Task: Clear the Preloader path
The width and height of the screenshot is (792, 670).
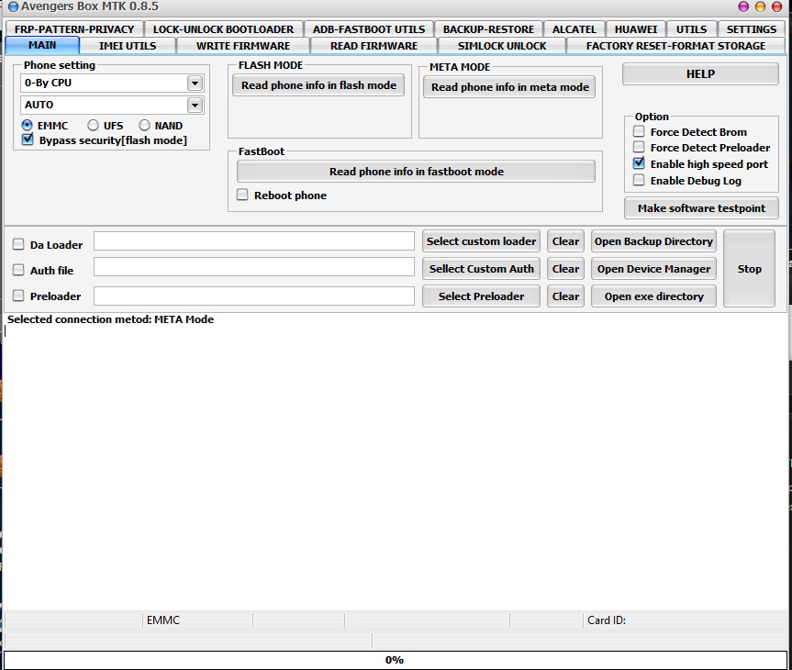Action: [565, 296]
